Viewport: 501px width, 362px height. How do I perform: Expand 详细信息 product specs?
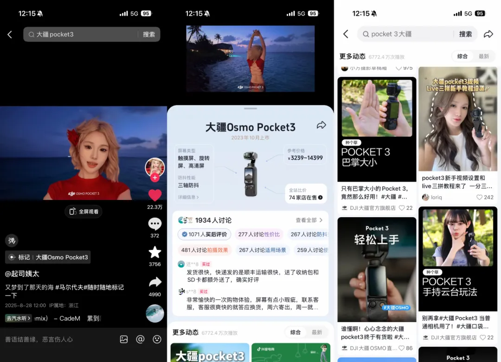(188, 197)
